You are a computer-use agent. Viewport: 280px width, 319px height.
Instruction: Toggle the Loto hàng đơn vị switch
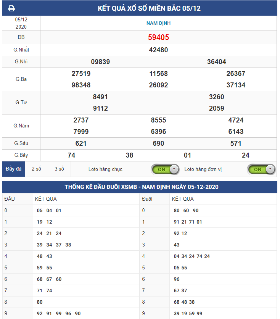(261, 169)
